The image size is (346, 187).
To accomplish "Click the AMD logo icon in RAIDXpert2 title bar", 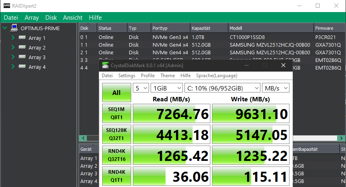I will pos(6,6).
